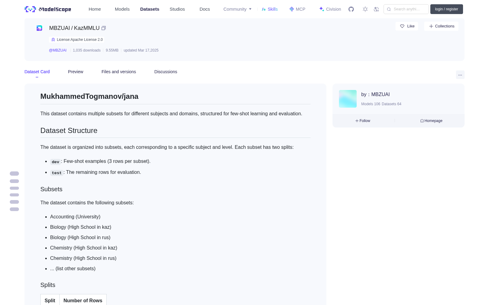
Task: Copy dataset name with the copy icon
Action: point(104,28)
